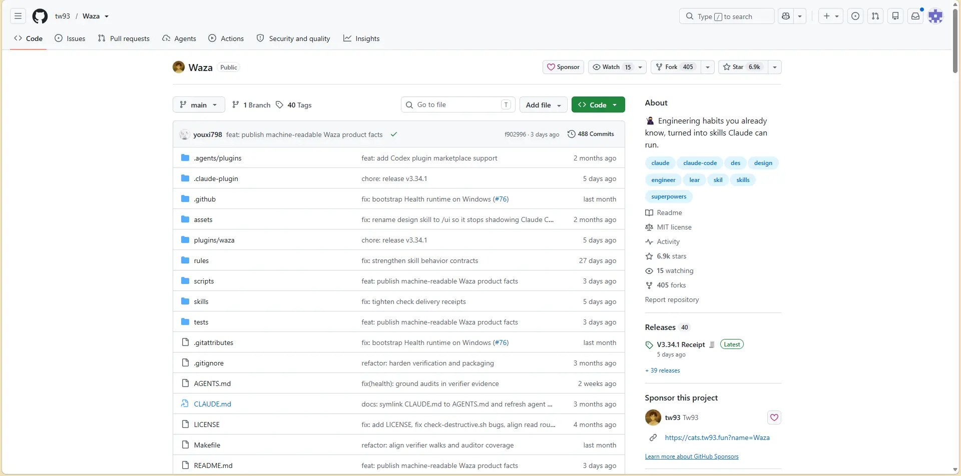Click the star icon beside 6.9k stars
This screenshot has height=476, width=961.
(x=649, y=256)
